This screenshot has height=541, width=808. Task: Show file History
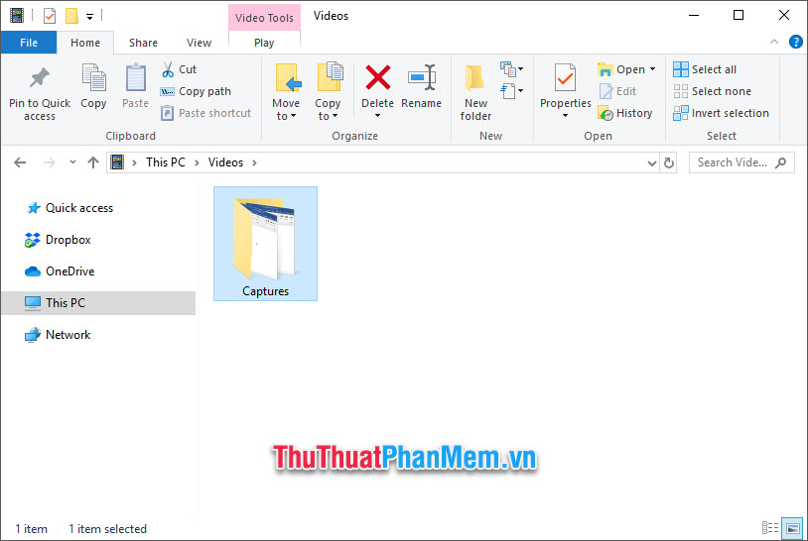[625, 113]
